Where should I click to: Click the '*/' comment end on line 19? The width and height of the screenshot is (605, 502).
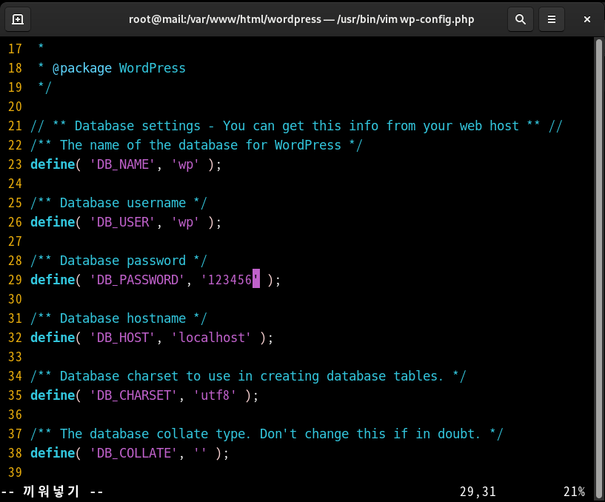click(44, 87)
